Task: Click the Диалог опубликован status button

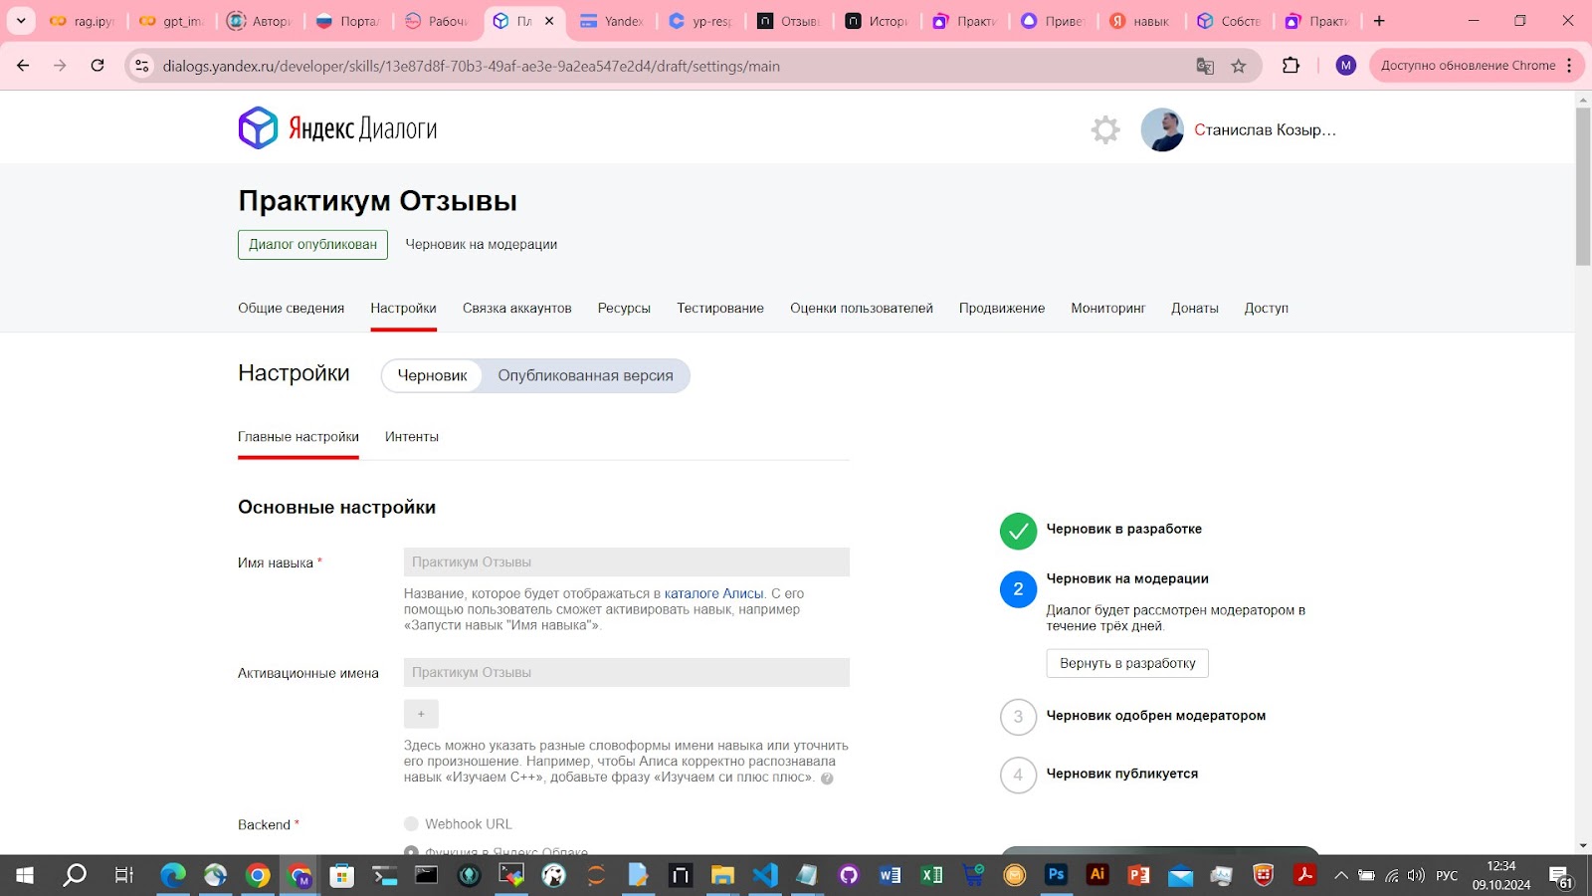Action: tap(312, 245)
